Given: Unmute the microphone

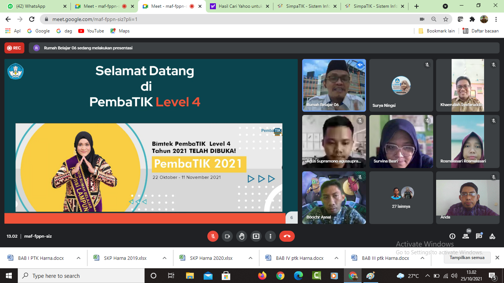Looking at the screenshot, I should [213, 236].
